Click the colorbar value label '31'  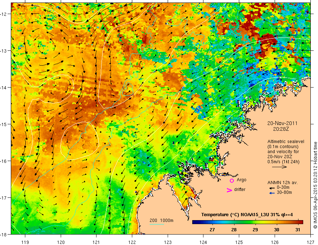297,230
